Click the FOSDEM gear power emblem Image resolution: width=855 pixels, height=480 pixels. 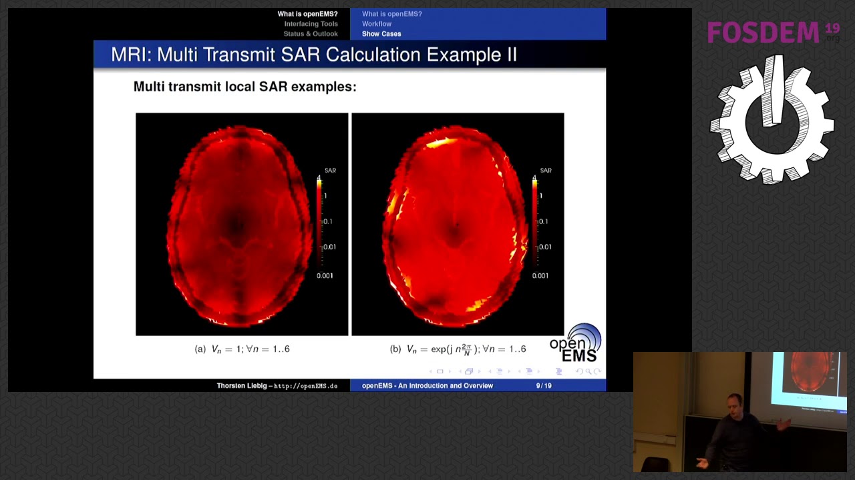(772, 119)
